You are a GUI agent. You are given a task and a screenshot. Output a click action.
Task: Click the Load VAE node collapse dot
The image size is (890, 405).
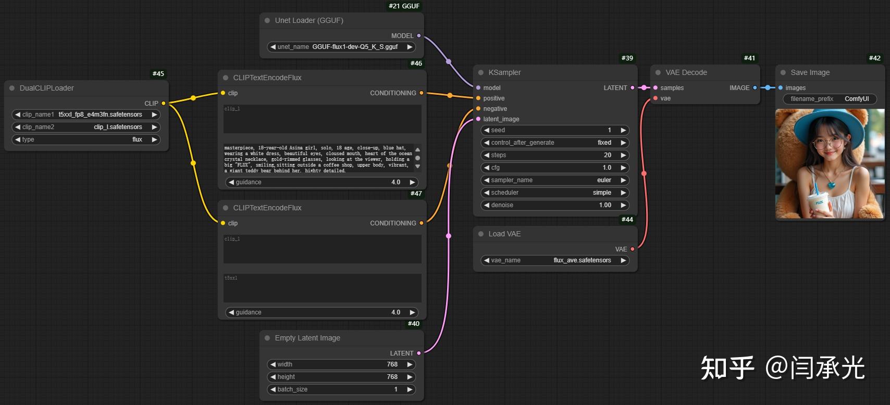(481, 234)
